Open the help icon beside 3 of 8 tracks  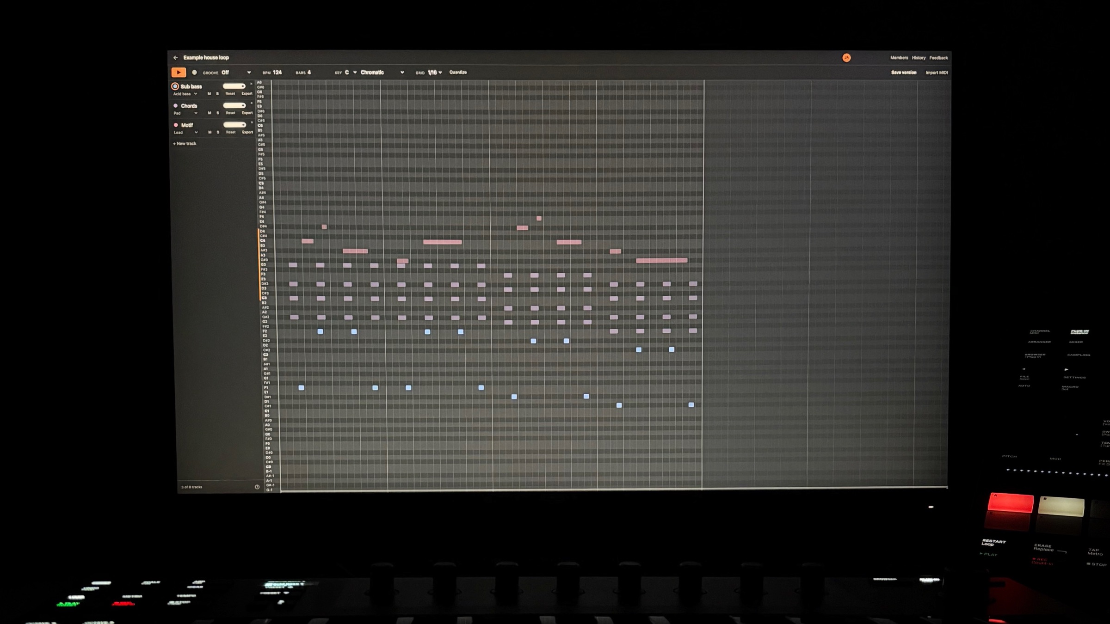pyautogui.click(x=257, y=487)
